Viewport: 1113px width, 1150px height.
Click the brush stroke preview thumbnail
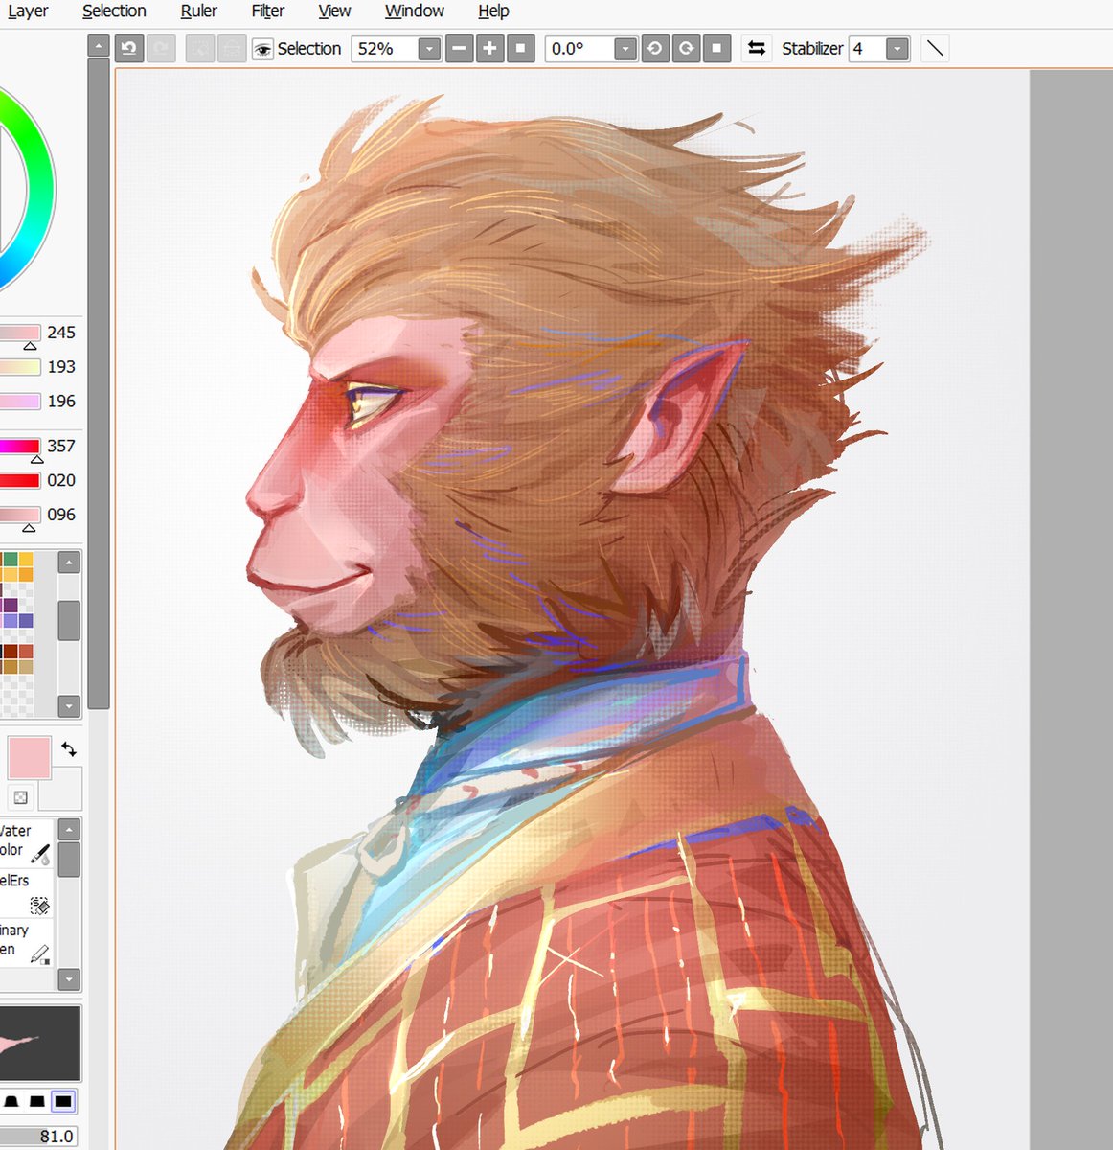40,1043
